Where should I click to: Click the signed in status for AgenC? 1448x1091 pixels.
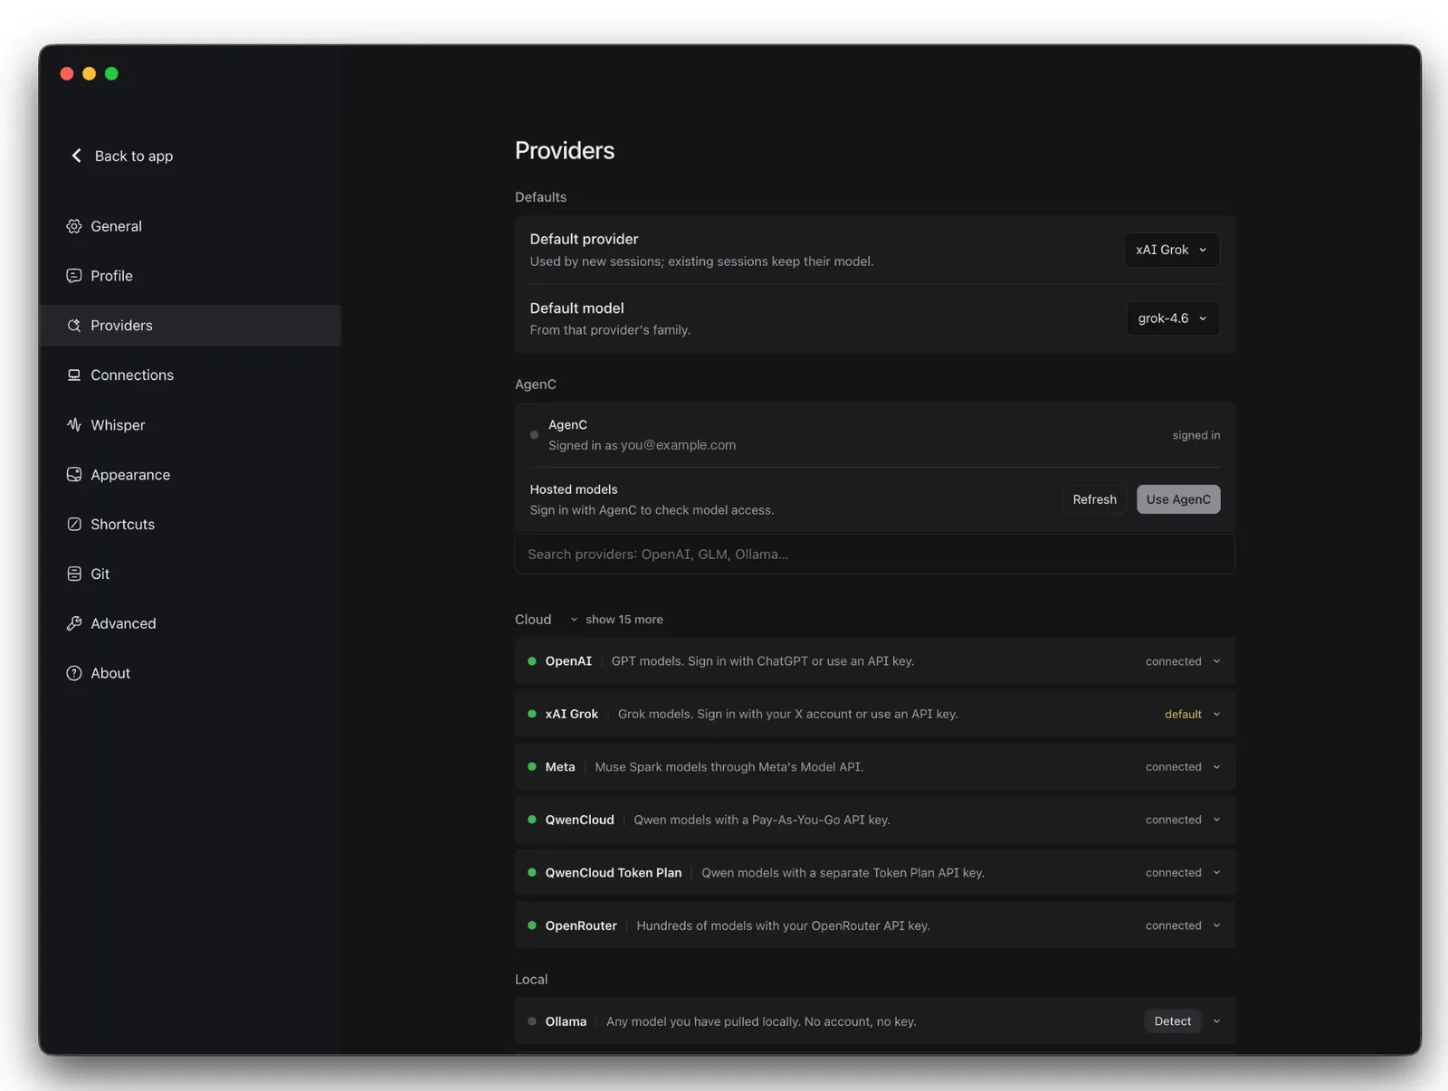1196,435
